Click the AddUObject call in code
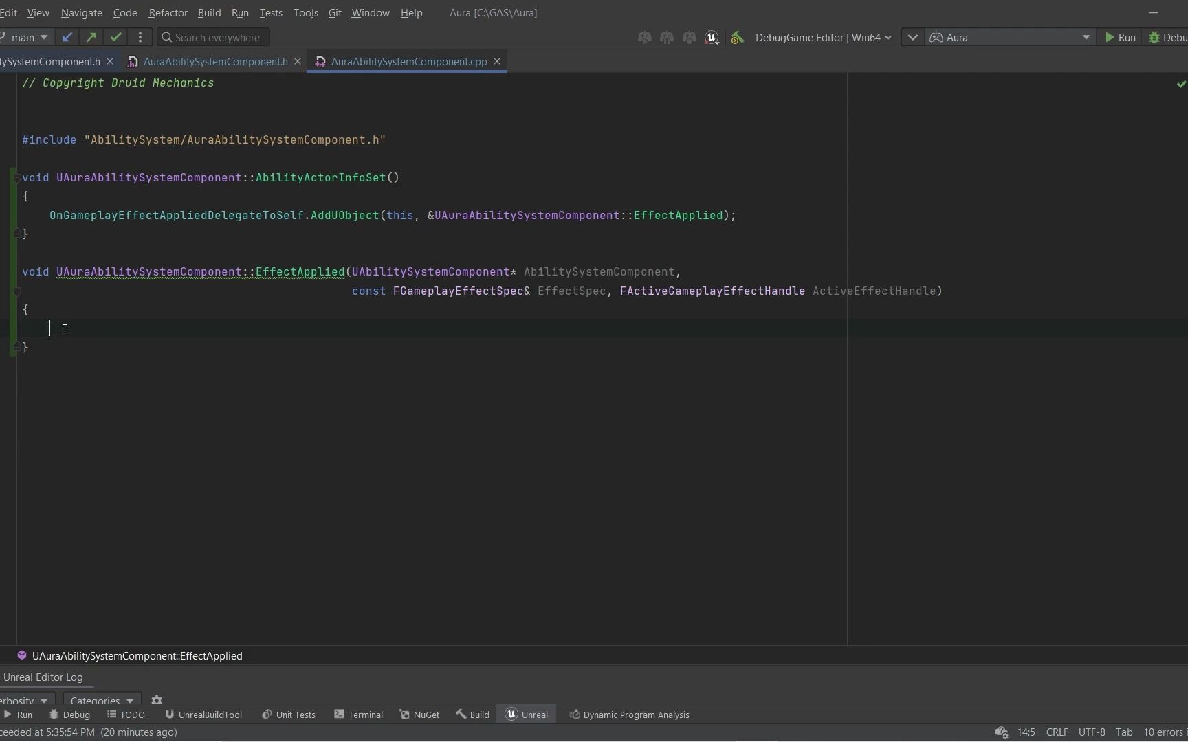The width and height of the screenshot is (1188, 742). [344, 216]
